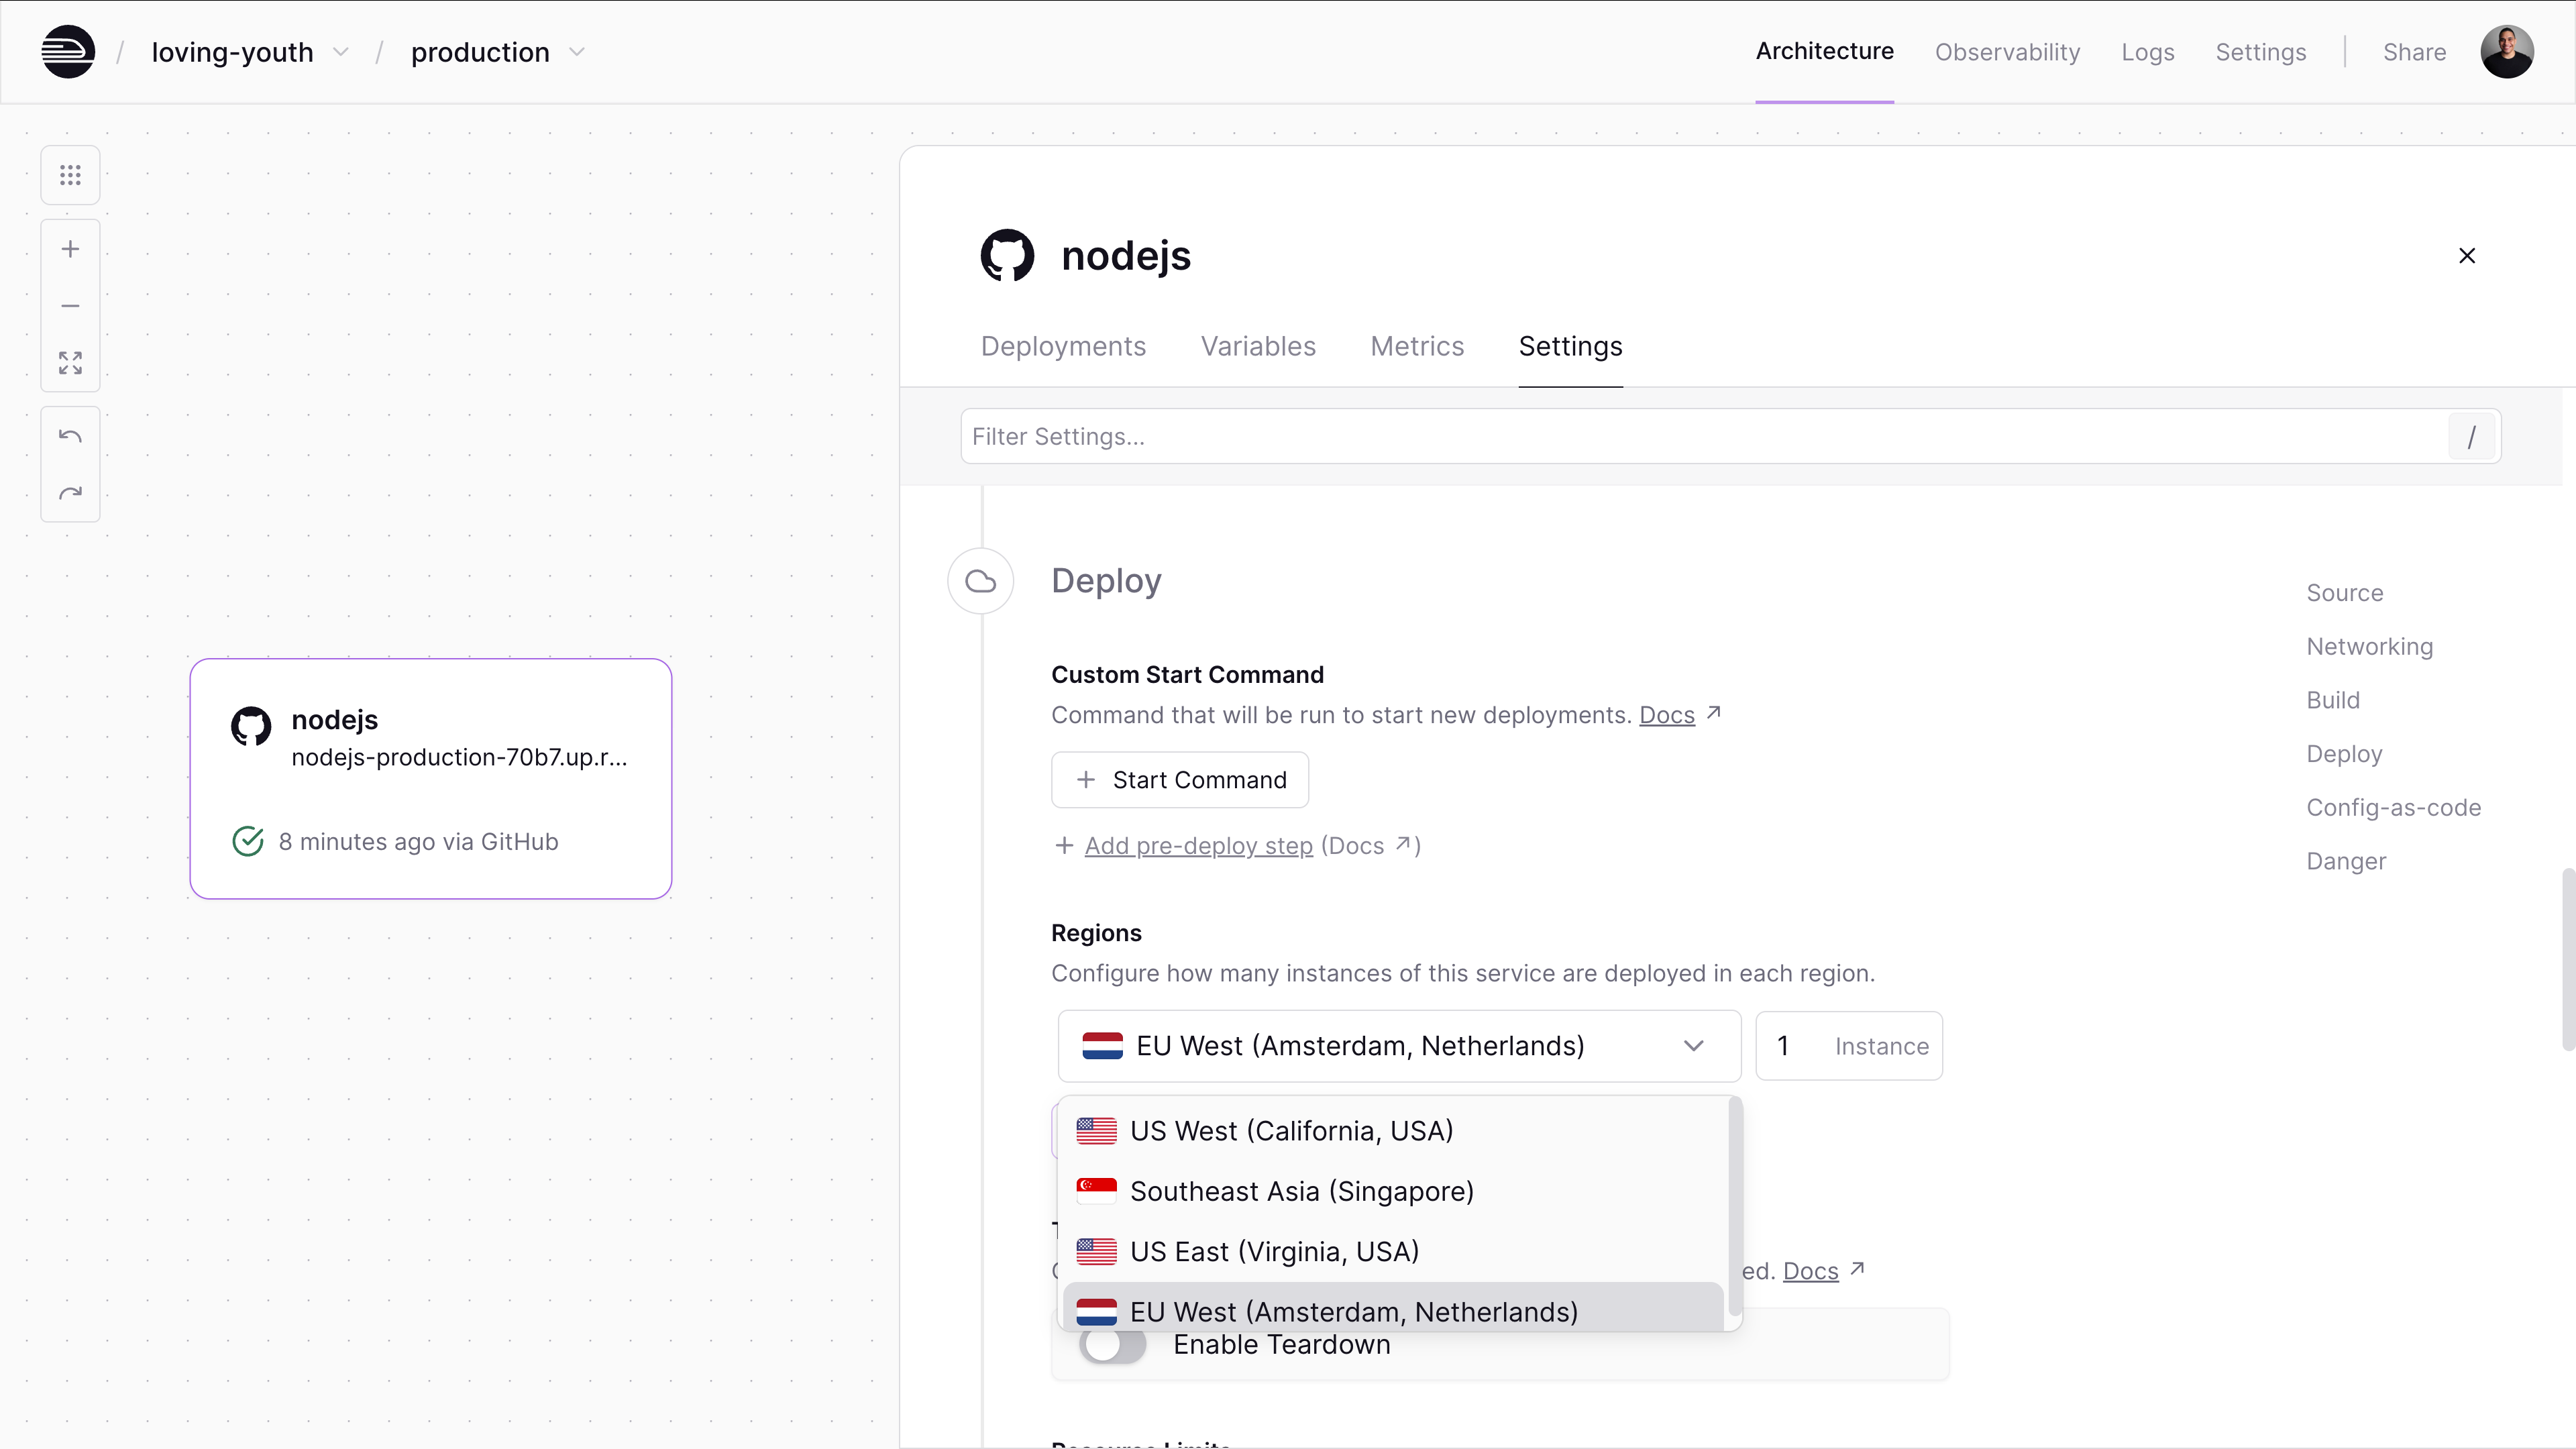Click the '8 minutes ago via GitHub' status
Viewport: 2576px width, 1449px height.
point(418,842)
